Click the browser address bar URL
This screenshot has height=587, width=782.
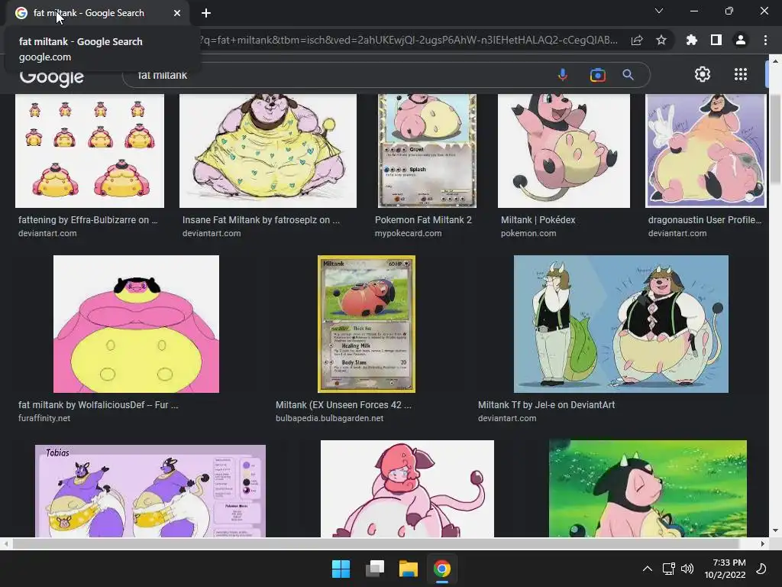click(x=409, y=40)
